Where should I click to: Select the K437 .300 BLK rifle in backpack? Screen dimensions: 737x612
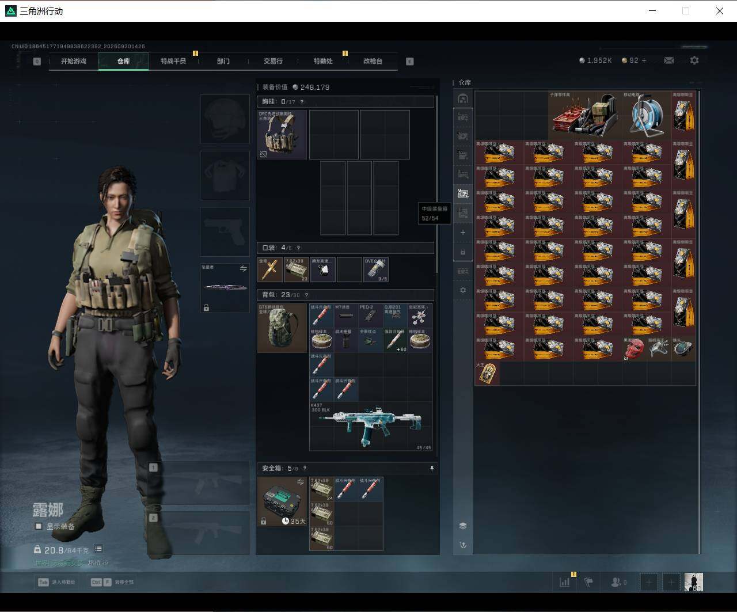[371, 426]
